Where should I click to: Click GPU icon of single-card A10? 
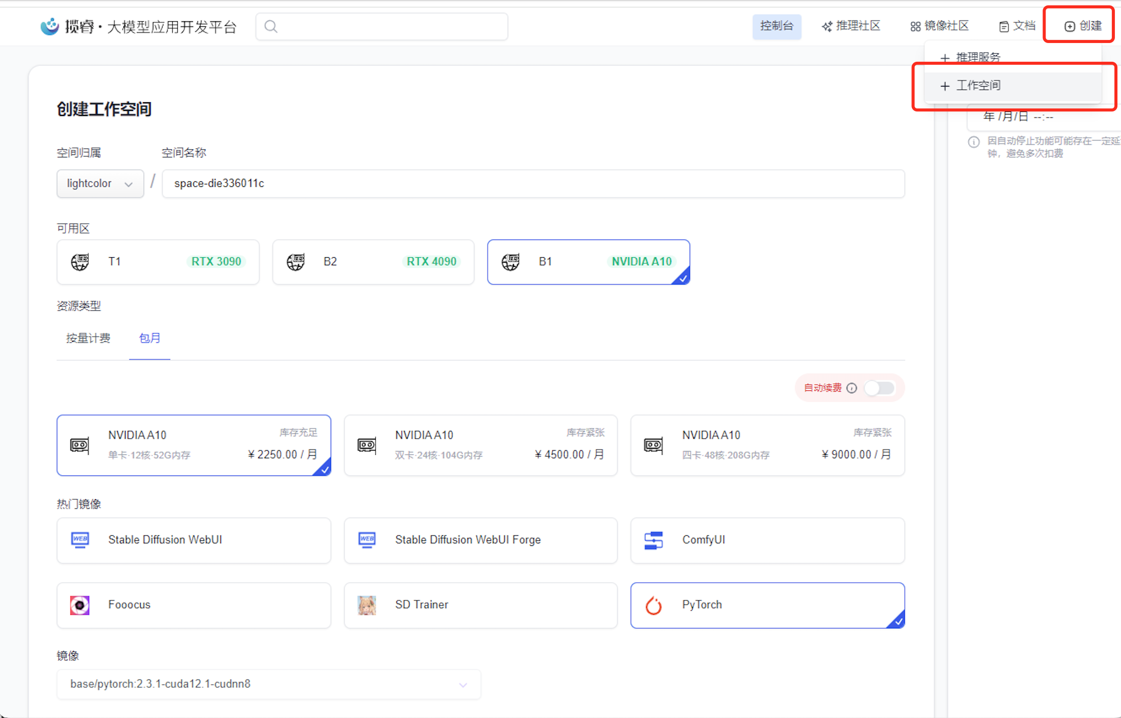79,446
